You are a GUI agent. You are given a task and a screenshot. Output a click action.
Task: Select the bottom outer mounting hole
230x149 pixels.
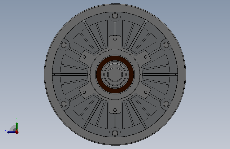pyautogui.click(x=115, y=133)
